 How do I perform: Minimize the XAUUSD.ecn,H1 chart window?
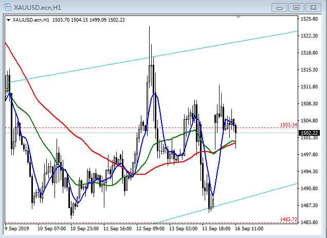(280, 8)
